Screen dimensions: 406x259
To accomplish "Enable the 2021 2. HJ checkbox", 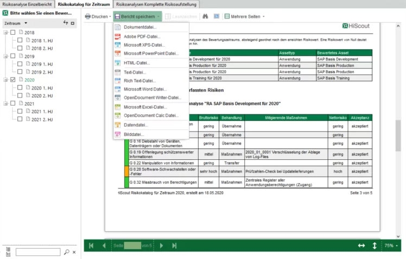I will 20,119.
